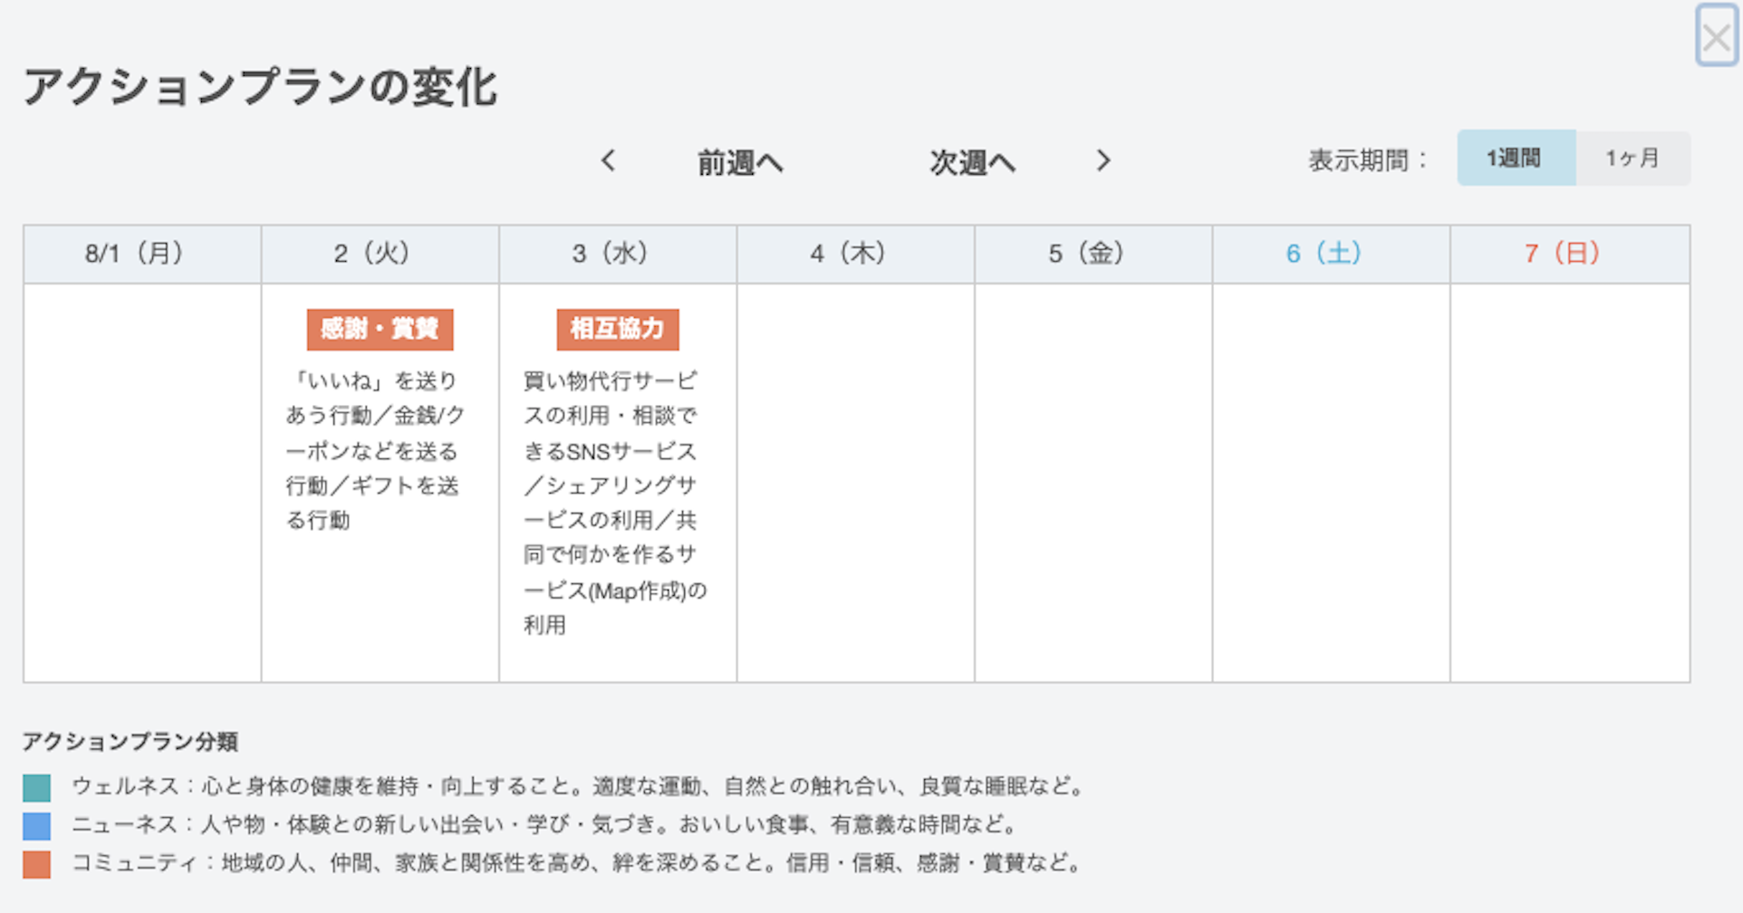Viewport: 1743px width, 913px height.
Task: Switch display period to 1週間
Action: [x=1516, y=159]
